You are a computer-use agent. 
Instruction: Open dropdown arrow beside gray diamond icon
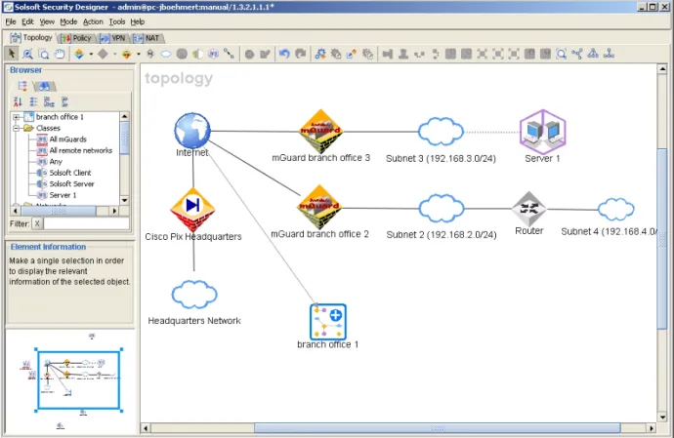click(x=114, y=54)
